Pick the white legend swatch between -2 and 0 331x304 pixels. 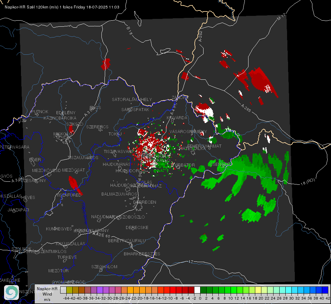coord(197,290)
